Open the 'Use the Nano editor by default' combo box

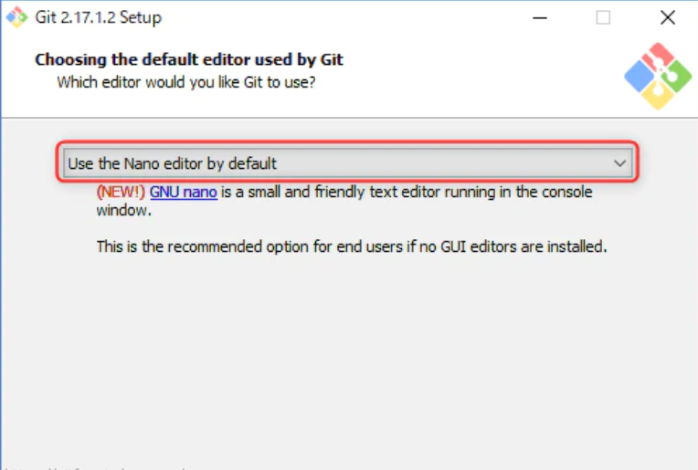[x=348, y=163]
